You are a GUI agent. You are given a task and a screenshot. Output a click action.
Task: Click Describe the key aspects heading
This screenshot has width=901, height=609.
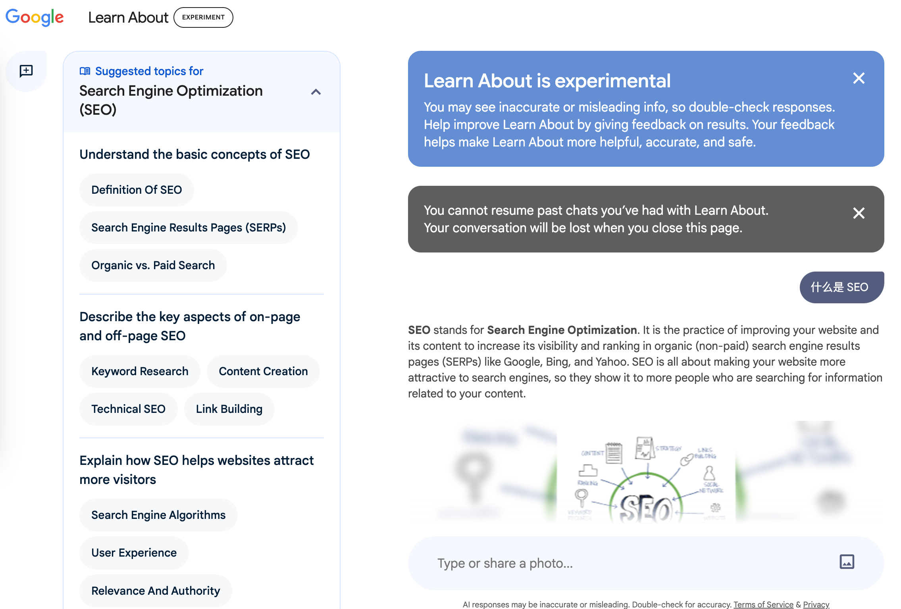point(190,326)
